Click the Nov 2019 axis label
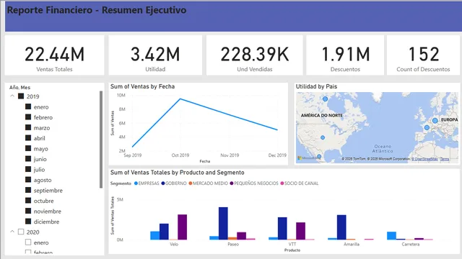The width and height of the screenshot is (462, 259). click(x=230, y=155)
